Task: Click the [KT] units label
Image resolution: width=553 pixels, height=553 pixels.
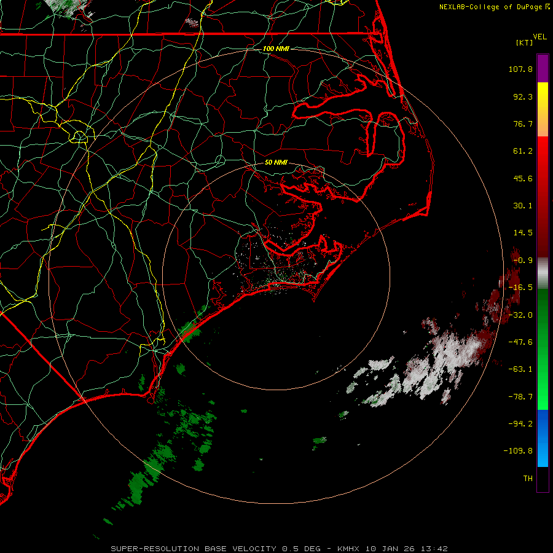Action: pyautogui.click(x=524, y=42)
